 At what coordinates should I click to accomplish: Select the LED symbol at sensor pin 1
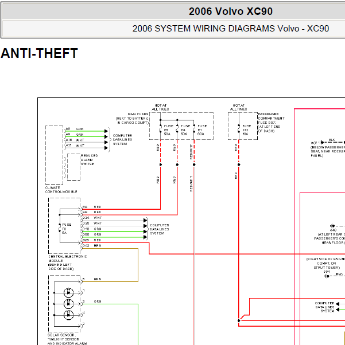[68, 293]
